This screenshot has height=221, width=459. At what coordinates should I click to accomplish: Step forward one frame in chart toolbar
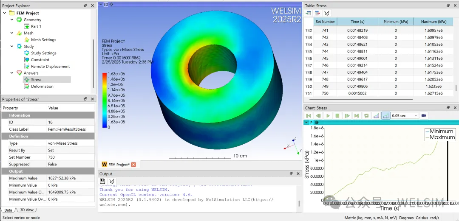coord(347,116)
